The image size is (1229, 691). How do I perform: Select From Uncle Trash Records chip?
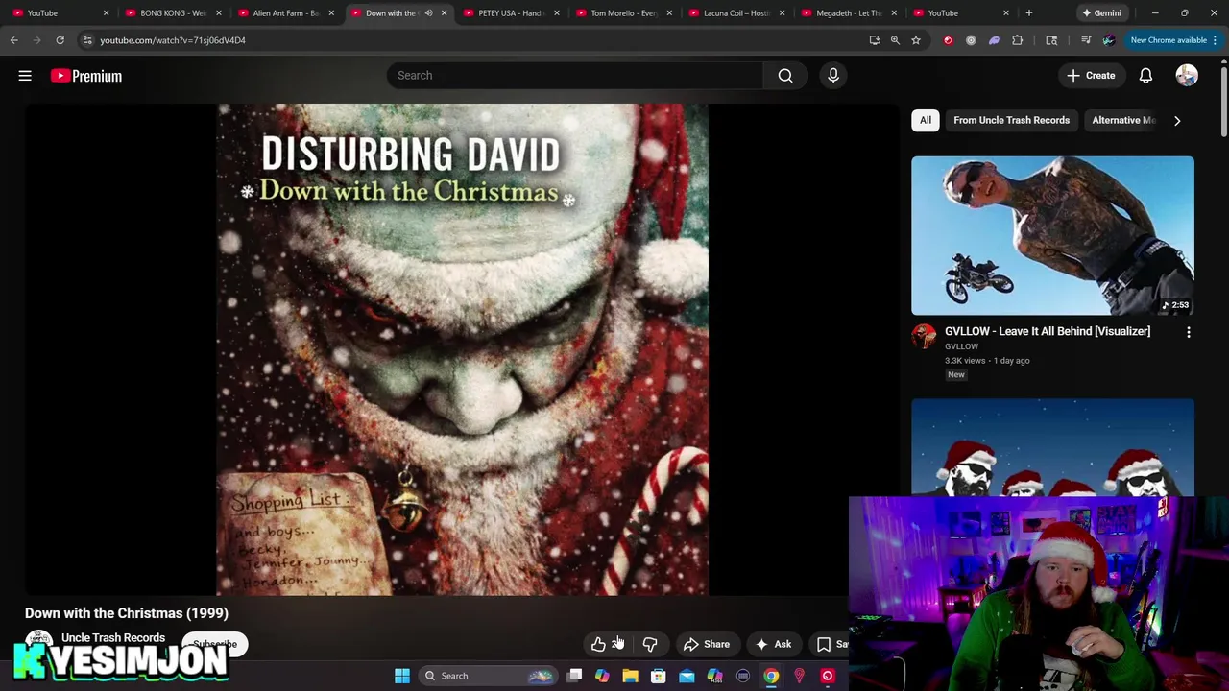pyautogui.click(x=1011, y=121)
